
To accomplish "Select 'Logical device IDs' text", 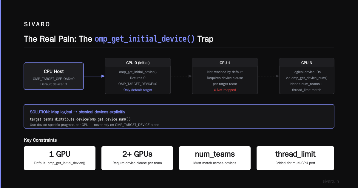I will point(307,72).
